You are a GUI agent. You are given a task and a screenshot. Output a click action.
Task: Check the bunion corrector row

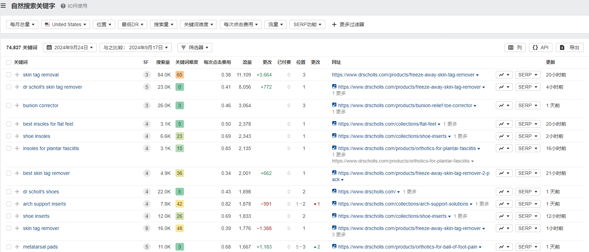pos(9,105)
